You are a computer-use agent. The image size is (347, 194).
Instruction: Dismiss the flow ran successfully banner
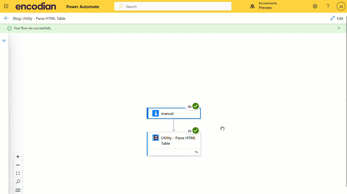pos(339,28)
